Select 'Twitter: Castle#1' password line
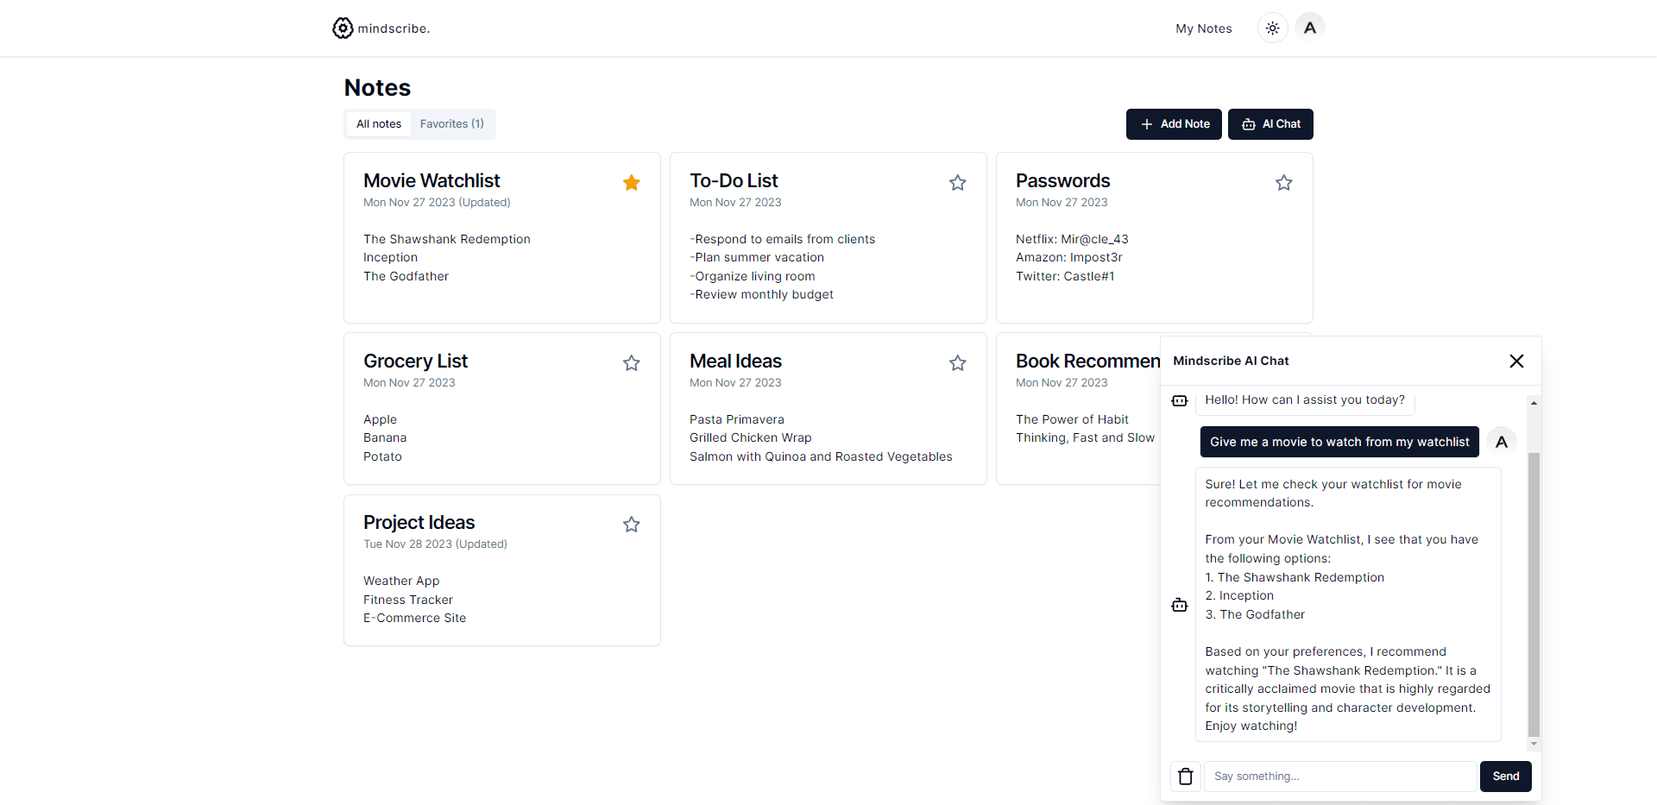The height and width of the screenshot is (805, 1657). tap(1065, 276)
